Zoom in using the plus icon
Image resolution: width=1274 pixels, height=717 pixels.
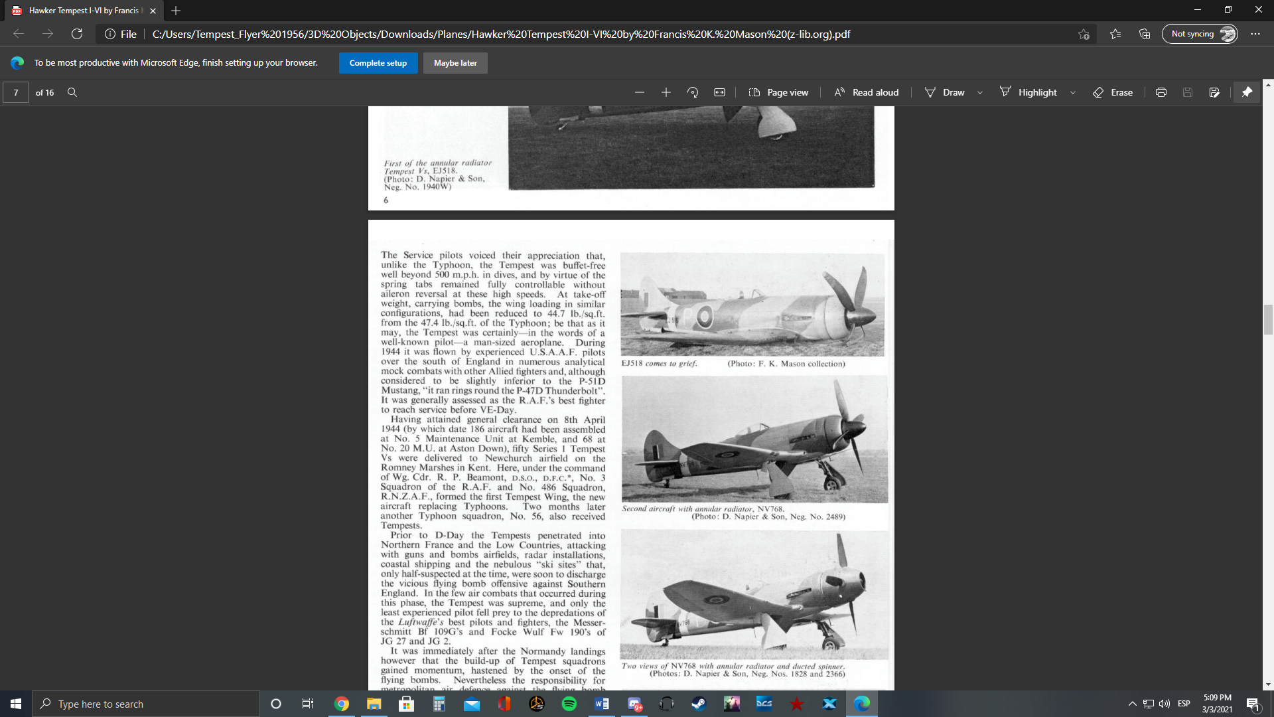[x=666, y=92]
